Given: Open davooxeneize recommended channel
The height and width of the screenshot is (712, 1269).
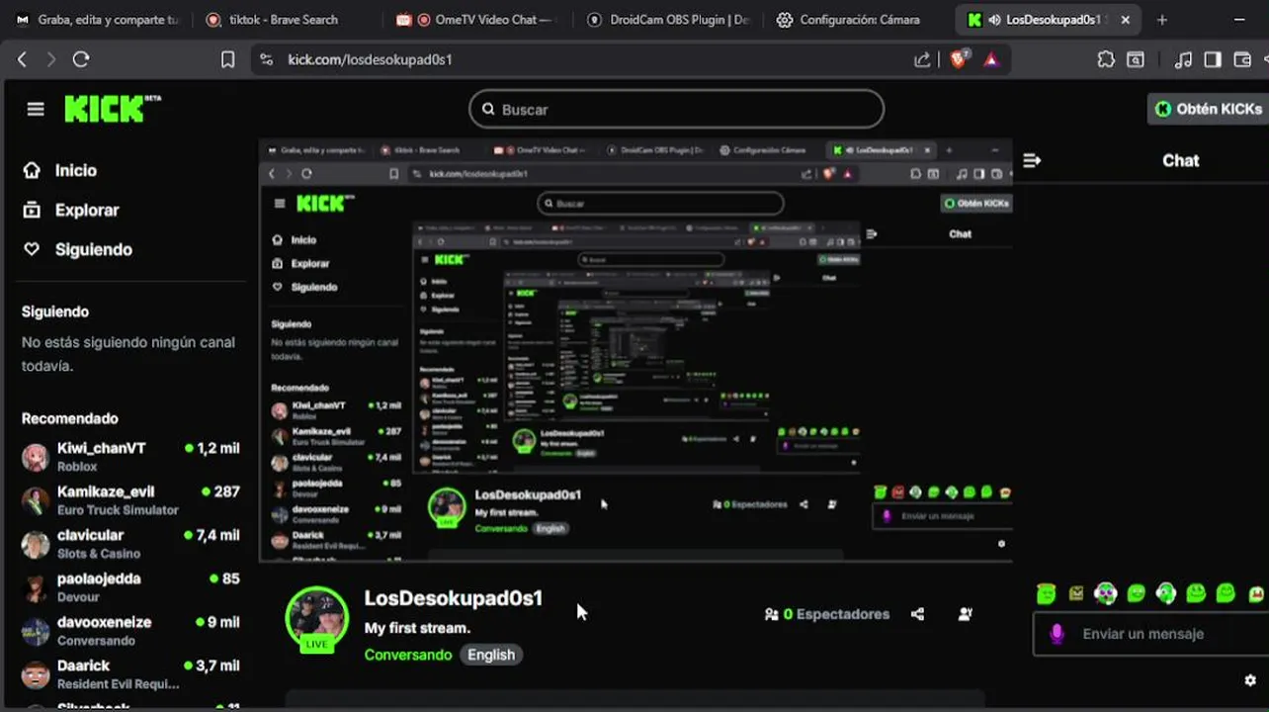Looking at the screenshot, I should click(x=130, y=630).
